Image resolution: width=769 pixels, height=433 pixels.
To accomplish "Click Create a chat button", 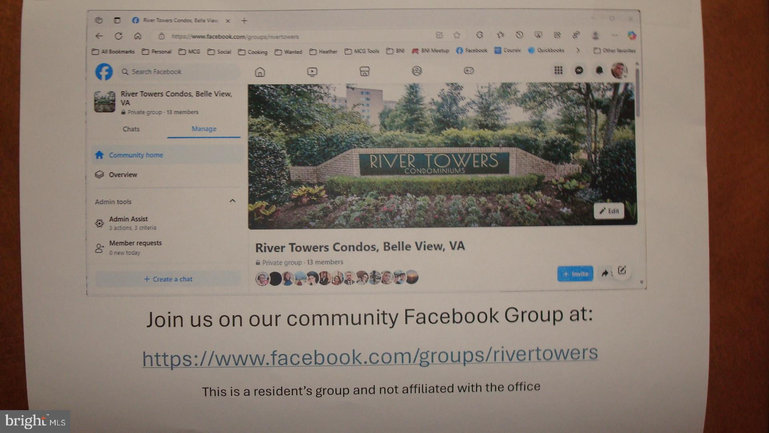I will (x=168, y=279).
